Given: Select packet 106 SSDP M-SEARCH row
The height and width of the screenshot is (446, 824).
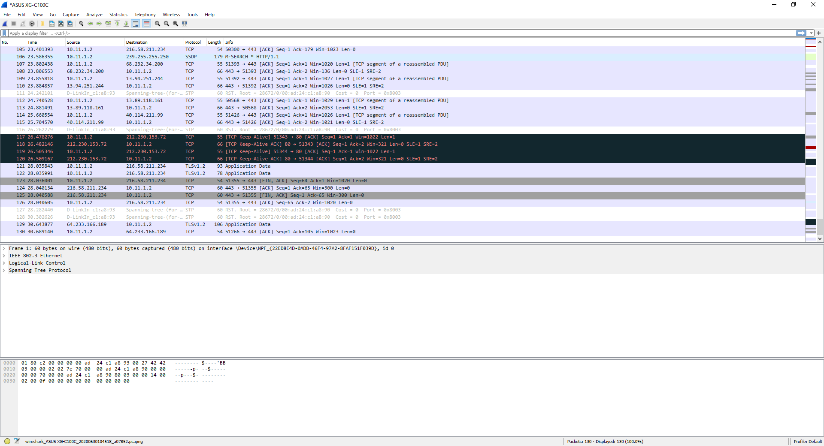Looking at the screenshot, I should [x=403, y=57].
